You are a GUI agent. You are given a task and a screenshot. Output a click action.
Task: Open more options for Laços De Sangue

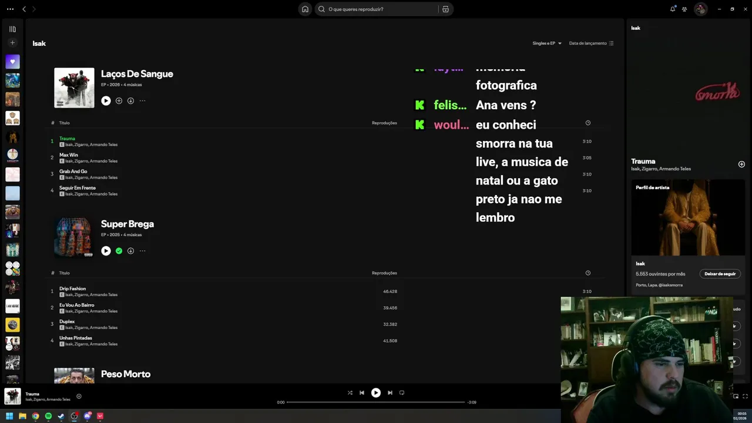click(142, 100)
